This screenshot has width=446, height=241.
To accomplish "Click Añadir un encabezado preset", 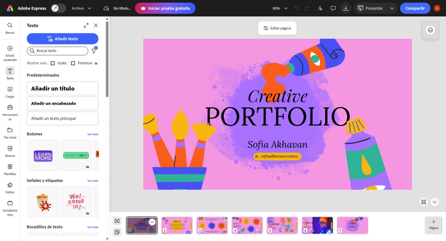I will (x=62, y=103).
